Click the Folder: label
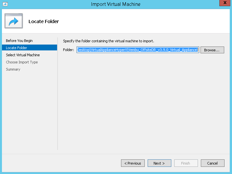232x174 pixels. coord(68,50)
